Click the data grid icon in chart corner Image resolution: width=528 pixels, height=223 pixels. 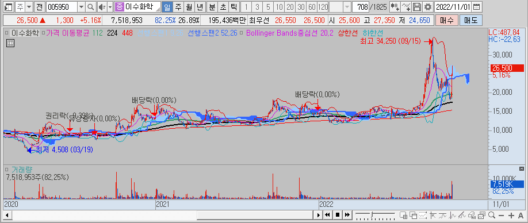(10, 43)
